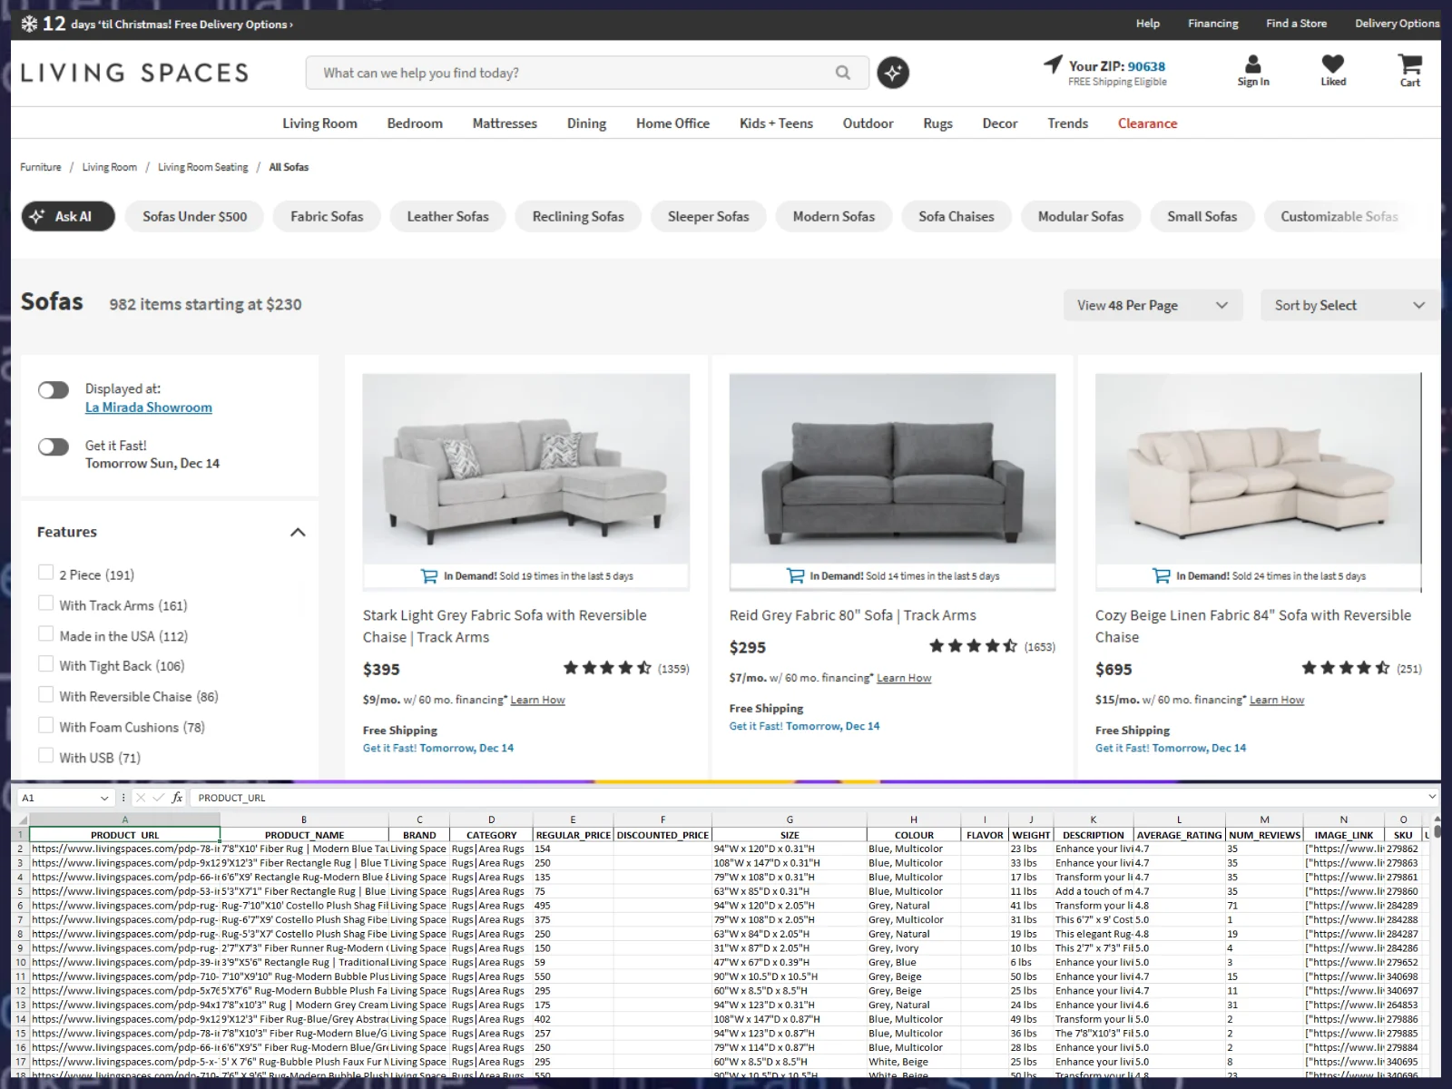This screenshot has width=1452, height=1089.
Task: Check the With Foam Cushions (78) filter
Action: [x=45, y=725]
